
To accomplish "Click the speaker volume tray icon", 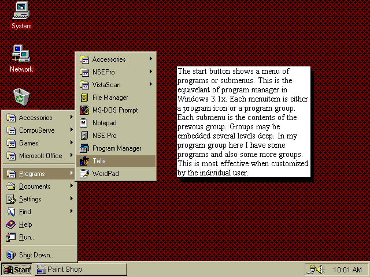I will (316, 269).
